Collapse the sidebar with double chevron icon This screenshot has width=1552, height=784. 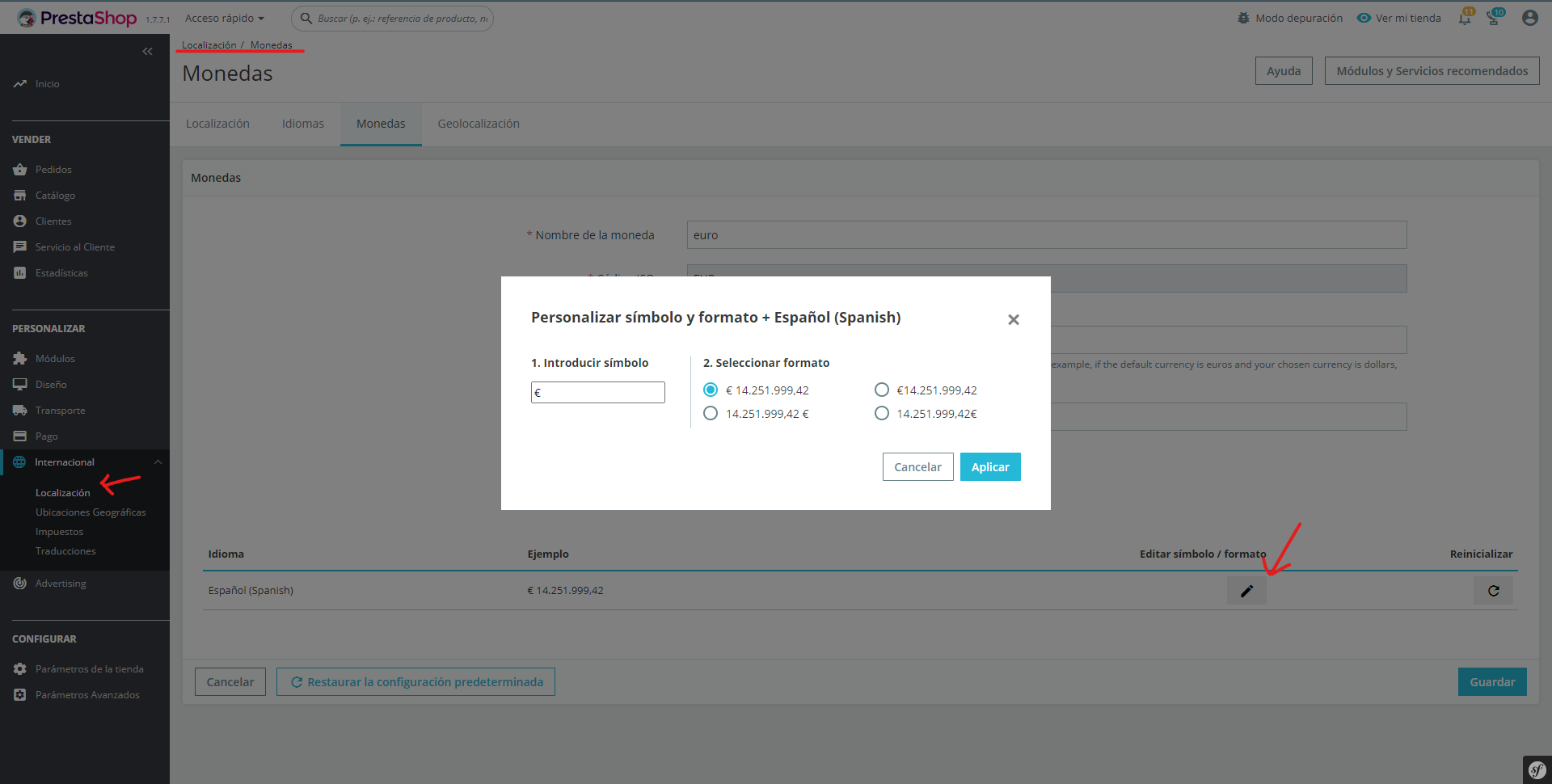(x=147, y=52)
